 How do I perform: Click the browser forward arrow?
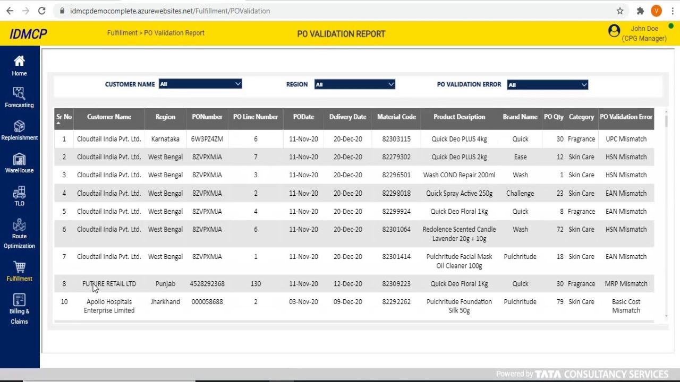(x=25, y=11)
